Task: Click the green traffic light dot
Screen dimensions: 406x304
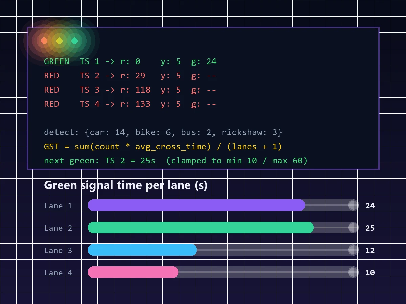Action: point(75,41)
